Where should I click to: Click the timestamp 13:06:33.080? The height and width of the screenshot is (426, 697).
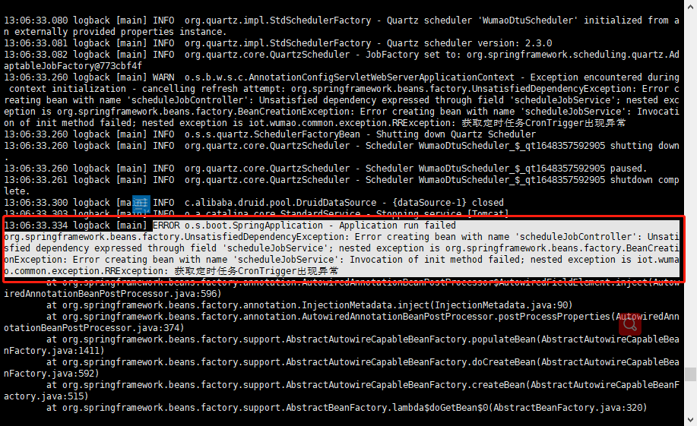(36, 21)
